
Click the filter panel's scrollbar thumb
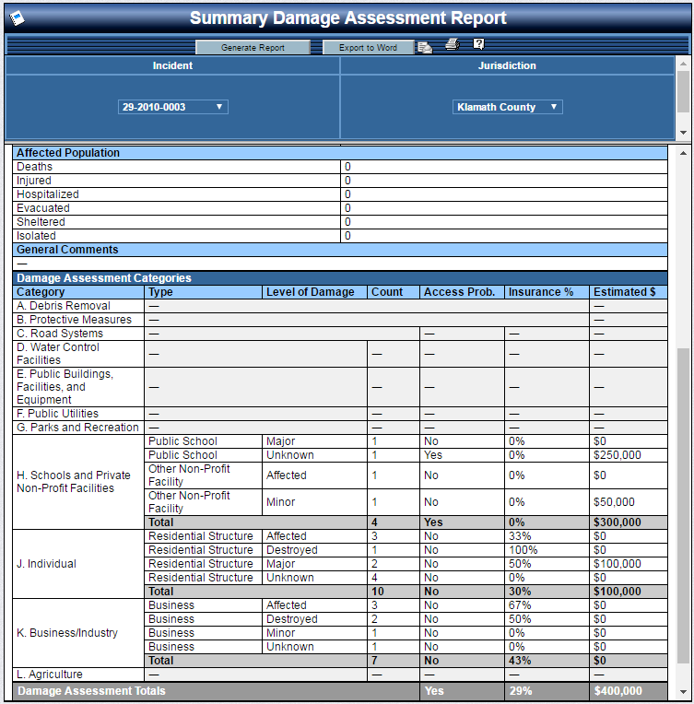[683, 90]
